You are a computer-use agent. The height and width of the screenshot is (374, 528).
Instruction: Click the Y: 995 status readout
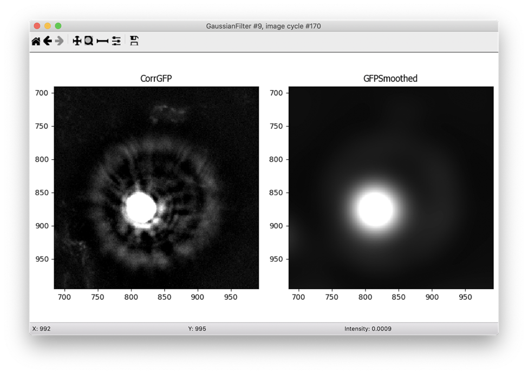pyautogui.click(x=197, y=329)
